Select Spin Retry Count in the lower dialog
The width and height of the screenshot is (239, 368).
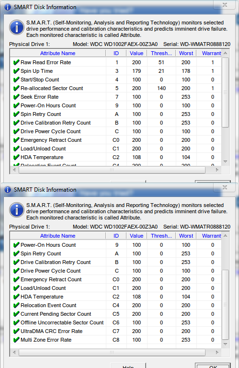[41, 253]
